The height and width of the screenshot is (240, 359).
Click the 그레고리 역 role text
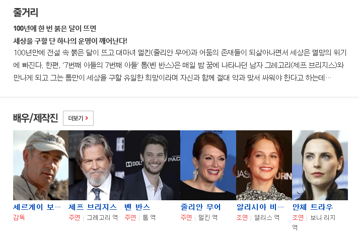[x=102, y=217]
